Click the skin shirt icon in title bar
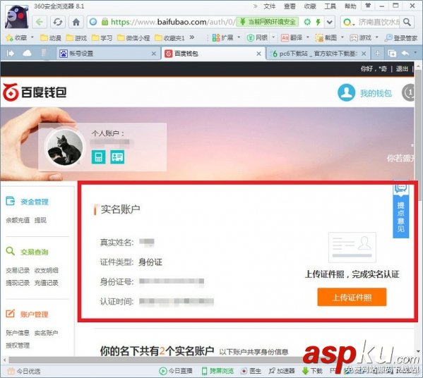Screen dimensions: 423x378 click(368, 6)
